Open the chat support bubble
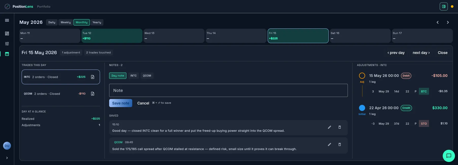Screen dimensions: 458x165 [x=449, y=156]
